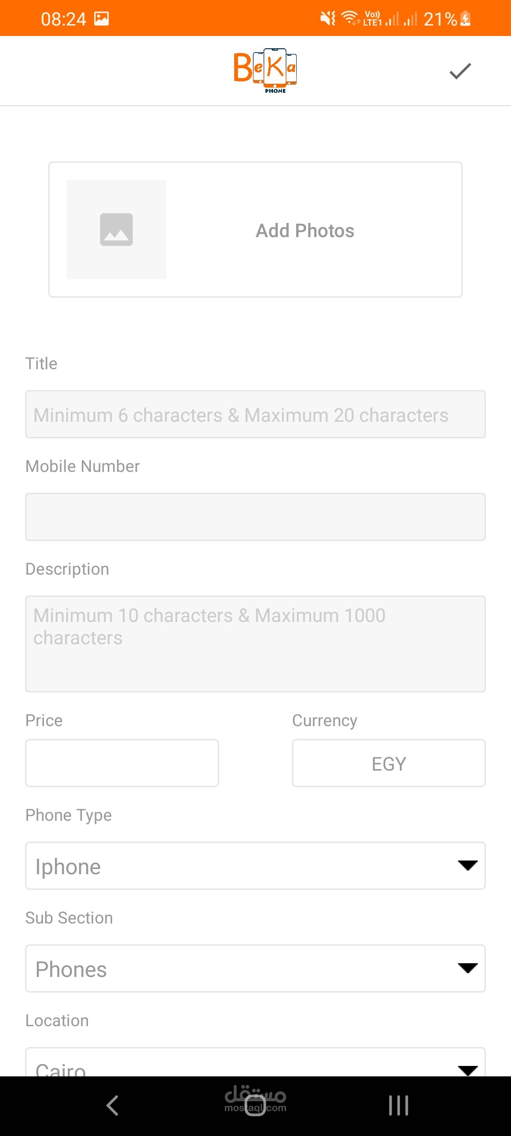
Task: Tap the Wi-Fi status icon
Action: click(x=350, y=19)
